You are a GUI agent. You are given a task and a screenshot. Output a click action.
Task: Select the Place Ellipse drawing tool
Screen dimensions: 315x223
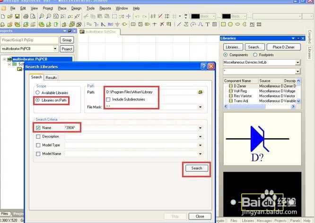pos(237,25)
